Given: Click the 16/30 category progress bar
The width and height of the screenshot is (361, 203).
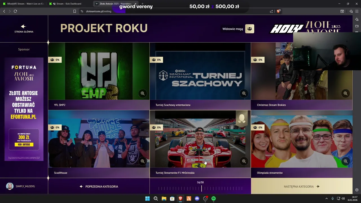Looking at the screenshot, I should click(x=200, y=188).
